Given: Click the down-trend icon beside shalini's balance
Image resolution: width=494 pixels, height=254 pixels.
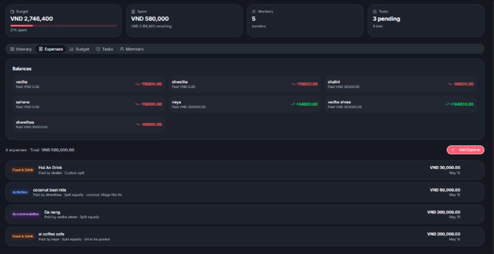Looking at the screenshot, I should pos(450,84).
